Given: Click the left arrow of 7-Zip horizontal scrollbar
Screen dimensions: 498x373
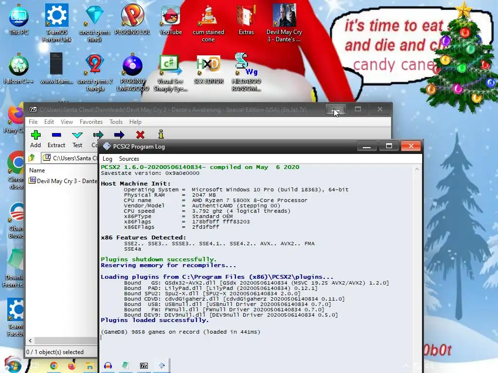Looking at the screenshot, I should (x=30, y=340).
